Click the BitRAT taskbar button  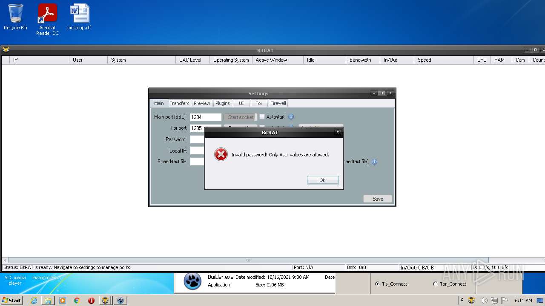tap(106, 300)
